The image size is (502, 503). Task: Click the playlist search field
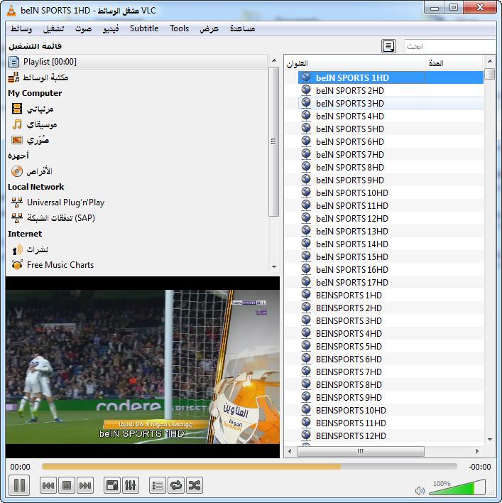[449, 46]
